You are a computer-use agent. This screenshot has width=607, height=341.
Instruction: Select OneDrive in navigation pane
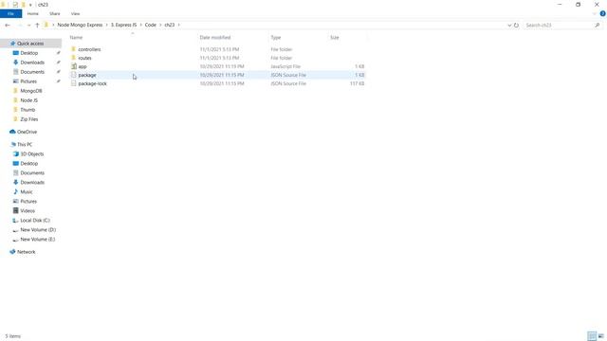pos(27,132)
